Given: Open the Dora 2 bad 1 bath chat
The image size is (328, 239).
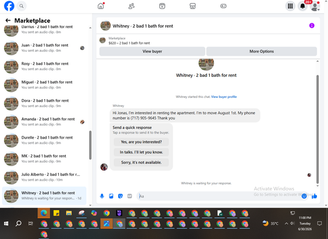Looking at the screenshot, I should [x=44, y=103].
